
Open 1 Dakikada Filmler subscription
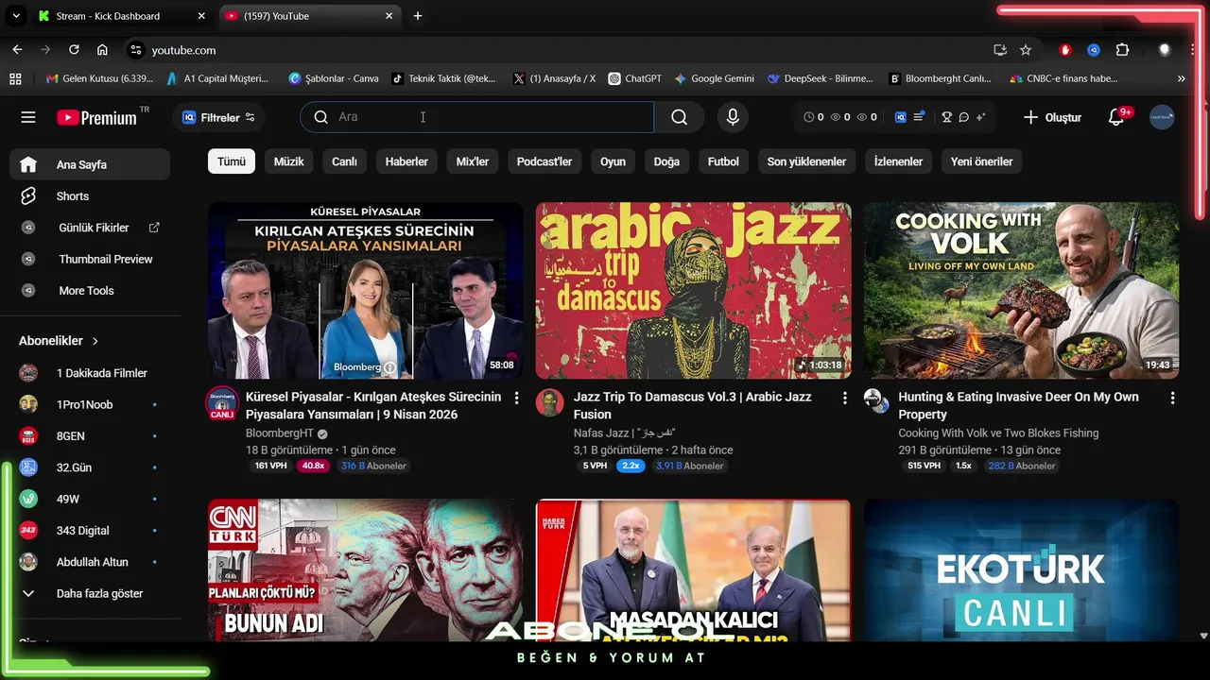click(90, 373)
